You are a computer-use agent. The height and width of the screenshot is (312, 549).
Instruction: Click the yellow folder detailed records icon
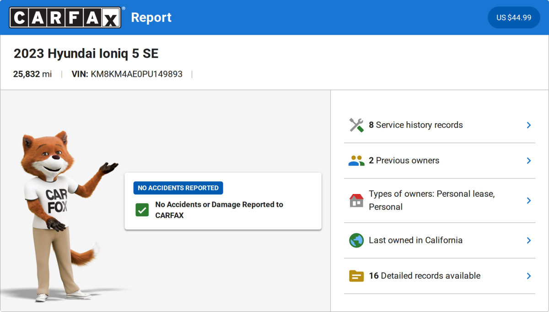[356, 276]
